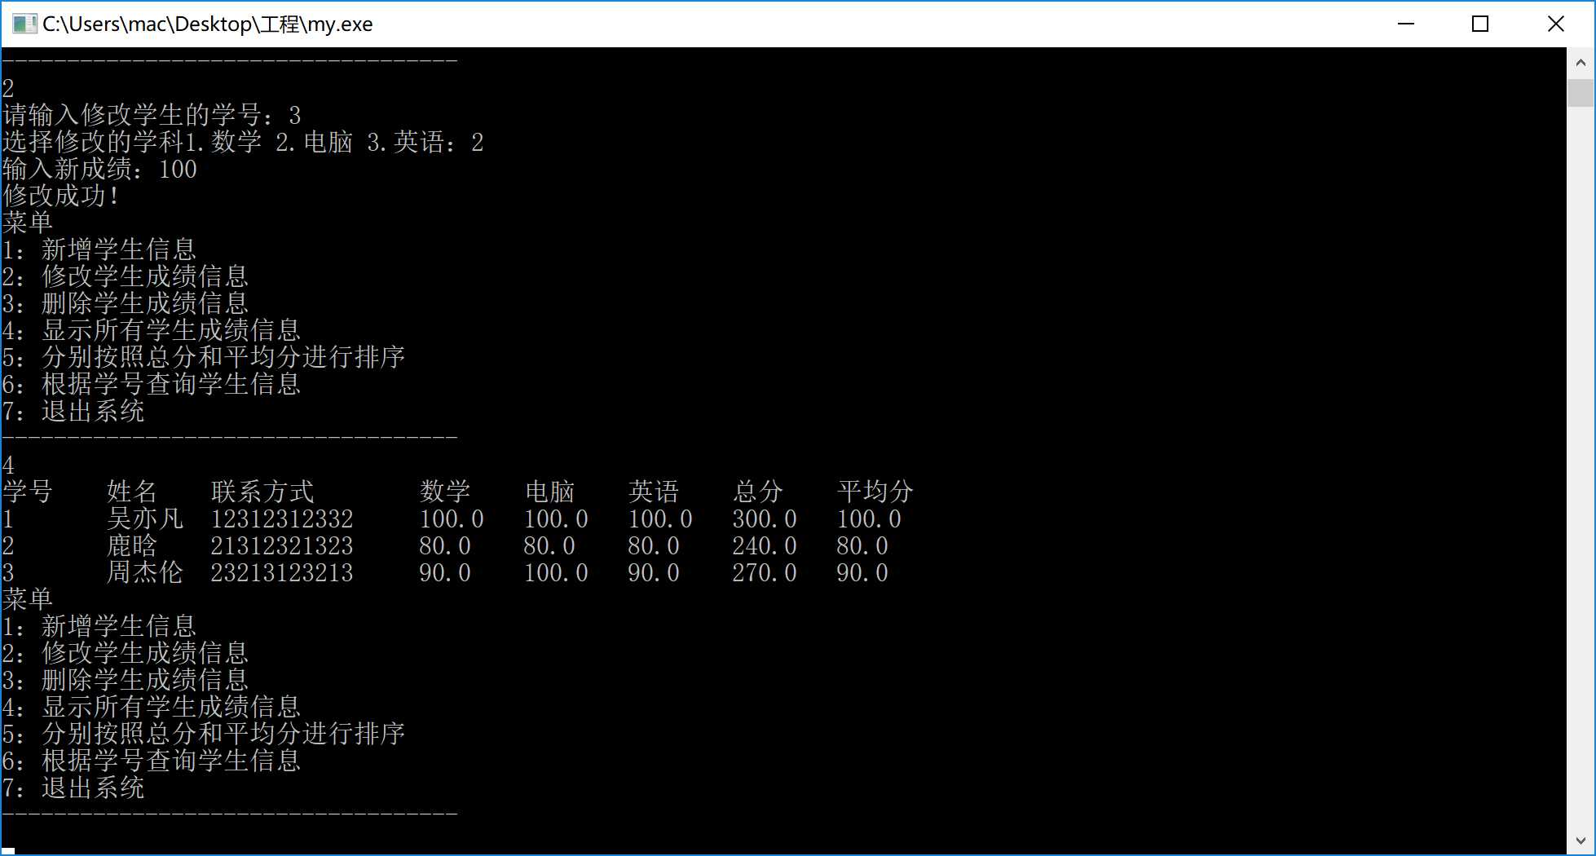Click the first menu line 2：修改学生成绩信息
The image size is (1596, 856).
coord(126,276)
